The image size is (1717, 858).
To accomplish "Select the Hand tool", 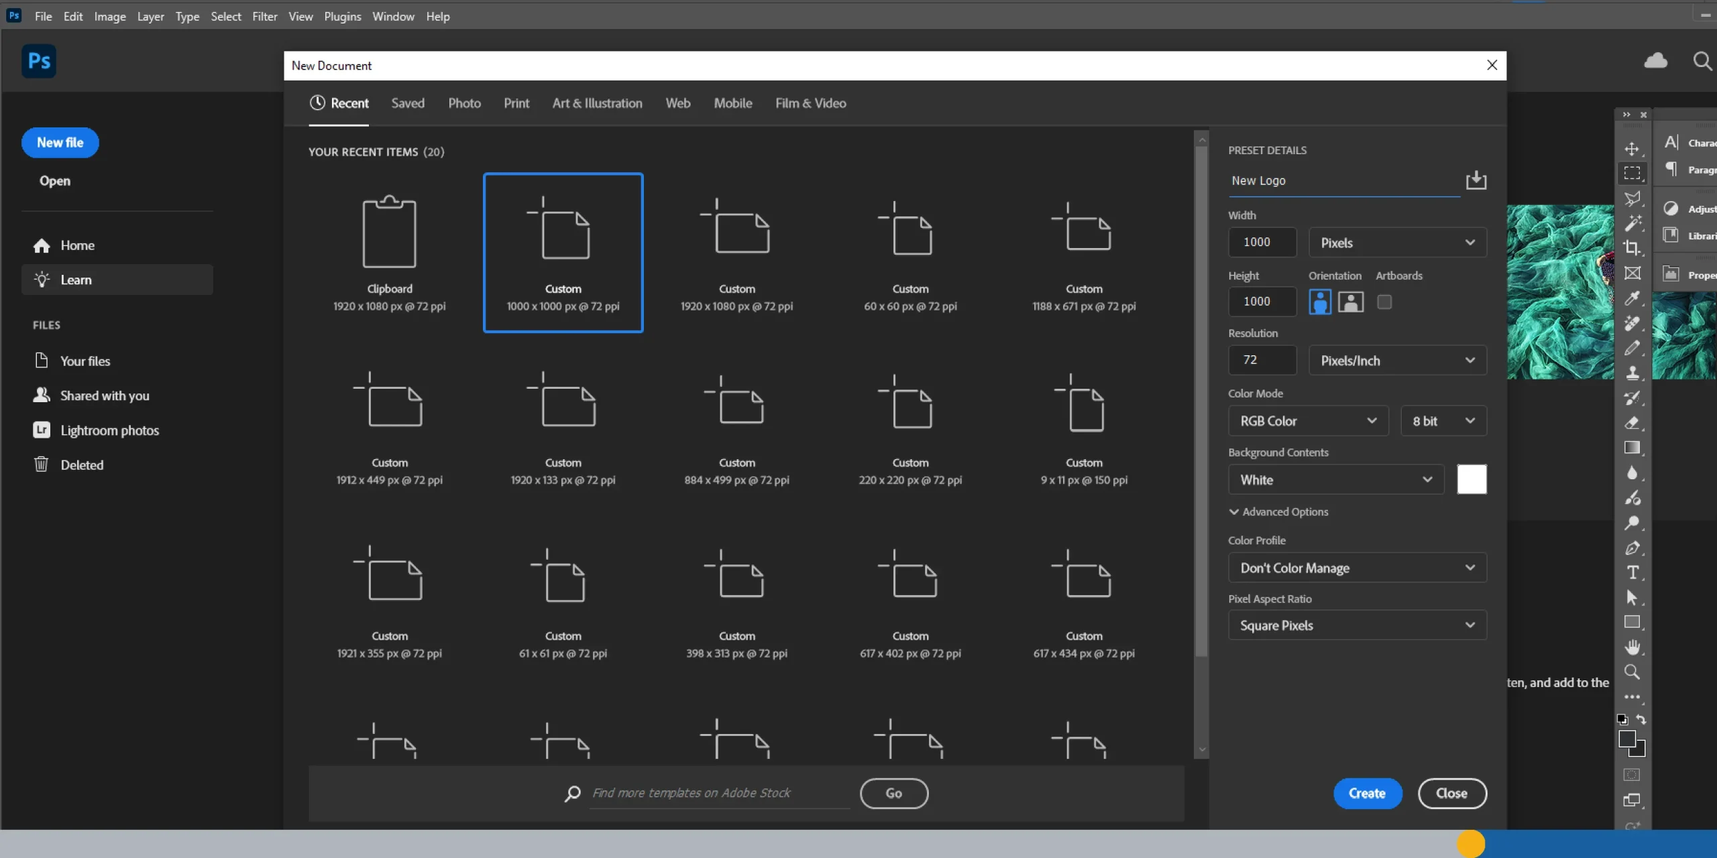I will 1632,647.
